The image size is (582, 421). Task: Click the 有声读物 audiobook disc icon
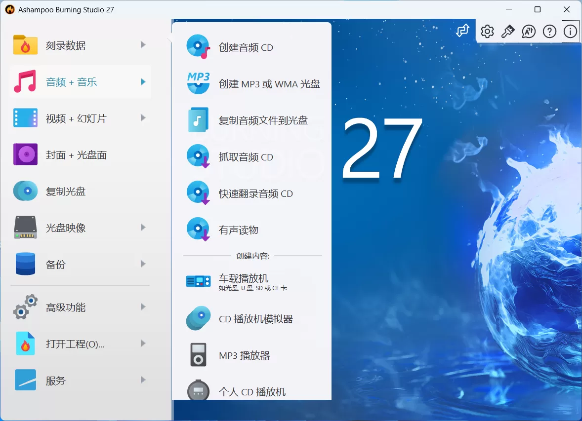pyautogui.click(x=198, y=229)
